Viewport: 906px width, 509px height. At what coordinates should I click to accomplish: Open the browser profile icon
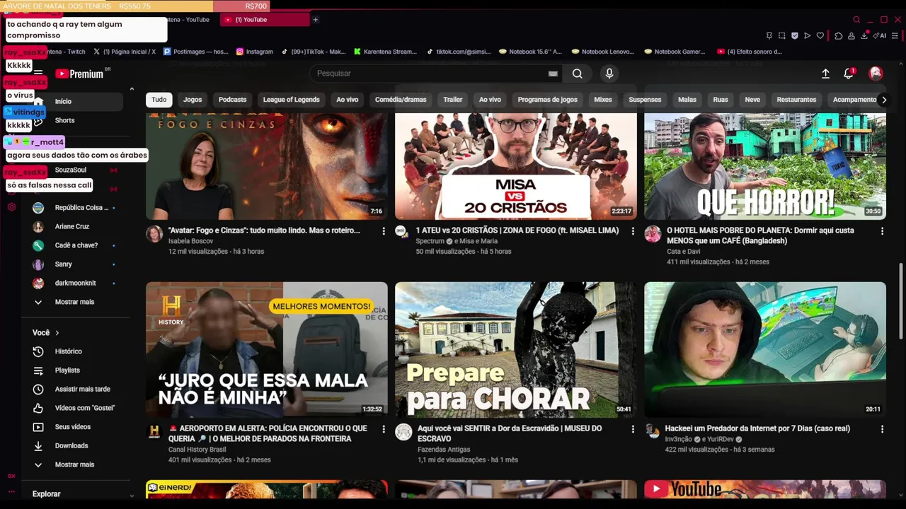[851, 36]
